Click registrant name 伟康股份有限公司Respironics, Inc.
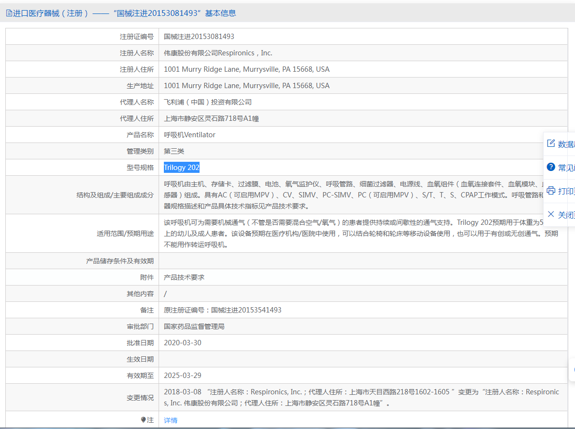This screenshot has width=575, height=429. coord(218,53)
